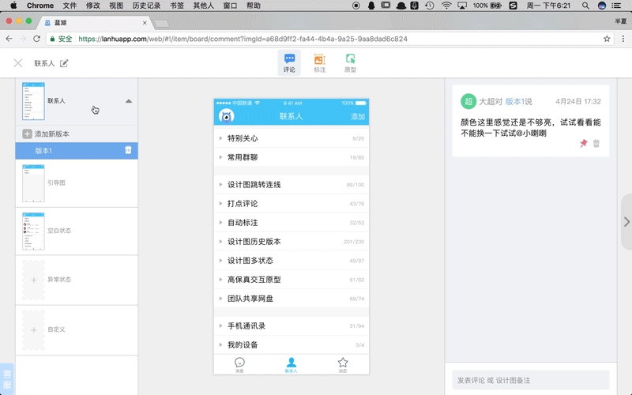Select the 消息 tab icon in mockup

coord(239,364)
